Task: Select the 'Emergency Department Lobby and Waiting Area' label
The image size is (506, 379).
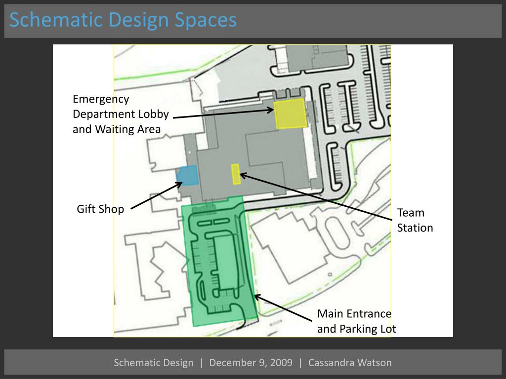Action: coord(121,114)
